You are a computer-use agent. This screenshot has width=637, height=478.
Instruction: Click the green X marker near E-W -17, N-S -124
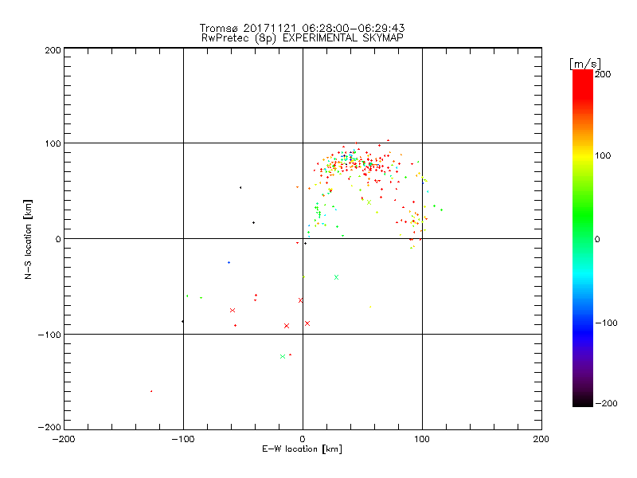tap(283, 356)
